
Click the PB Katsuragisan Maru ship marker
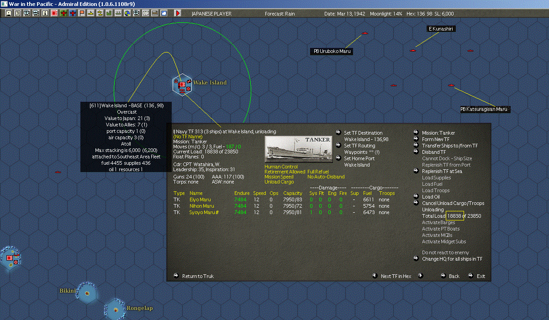(x=451, y=85)
